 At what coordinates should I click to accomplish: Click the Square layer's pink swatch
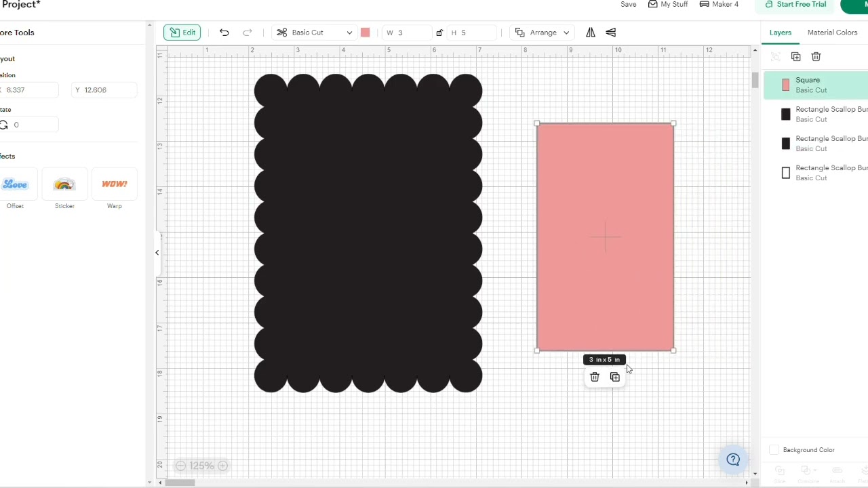coord(786,85)
